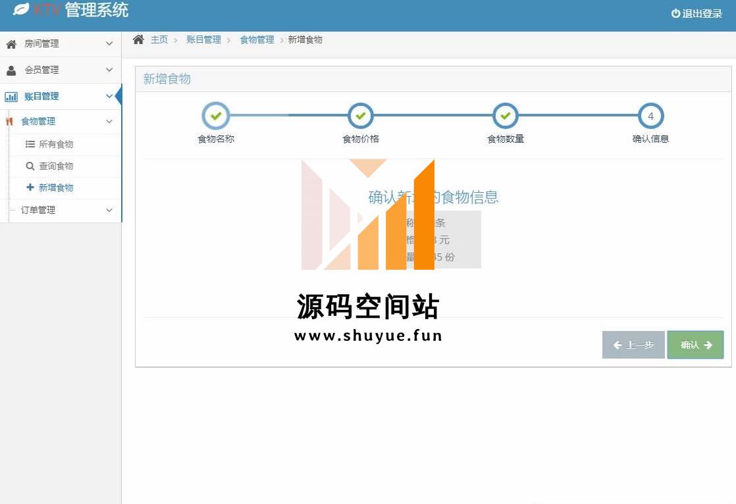Image resolution: width=736 pixels, height=504 pixels.
Task: Click the leaf logo icon in header
Action: pos(21,10)
